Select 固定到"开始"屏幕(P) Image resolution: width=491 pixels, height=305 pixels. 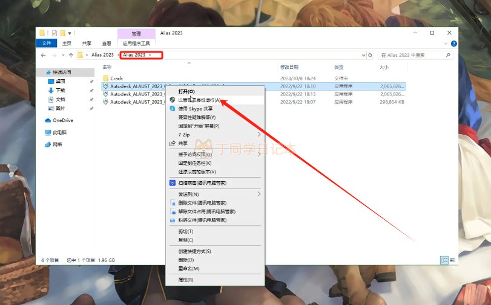[215, 126]
